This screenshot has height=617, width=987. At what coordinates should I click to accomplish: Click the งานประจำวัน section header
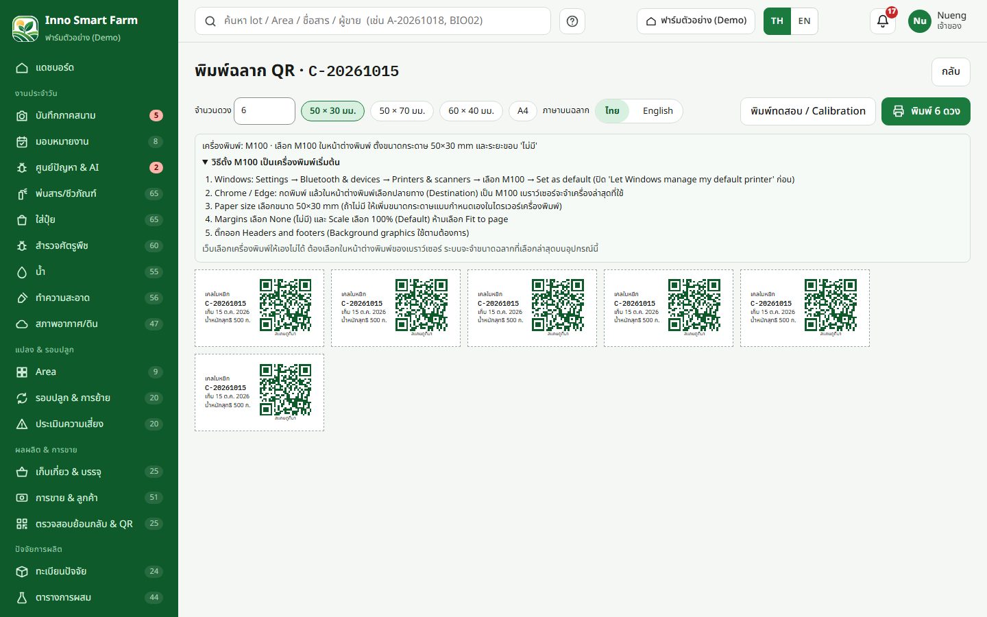36,93
